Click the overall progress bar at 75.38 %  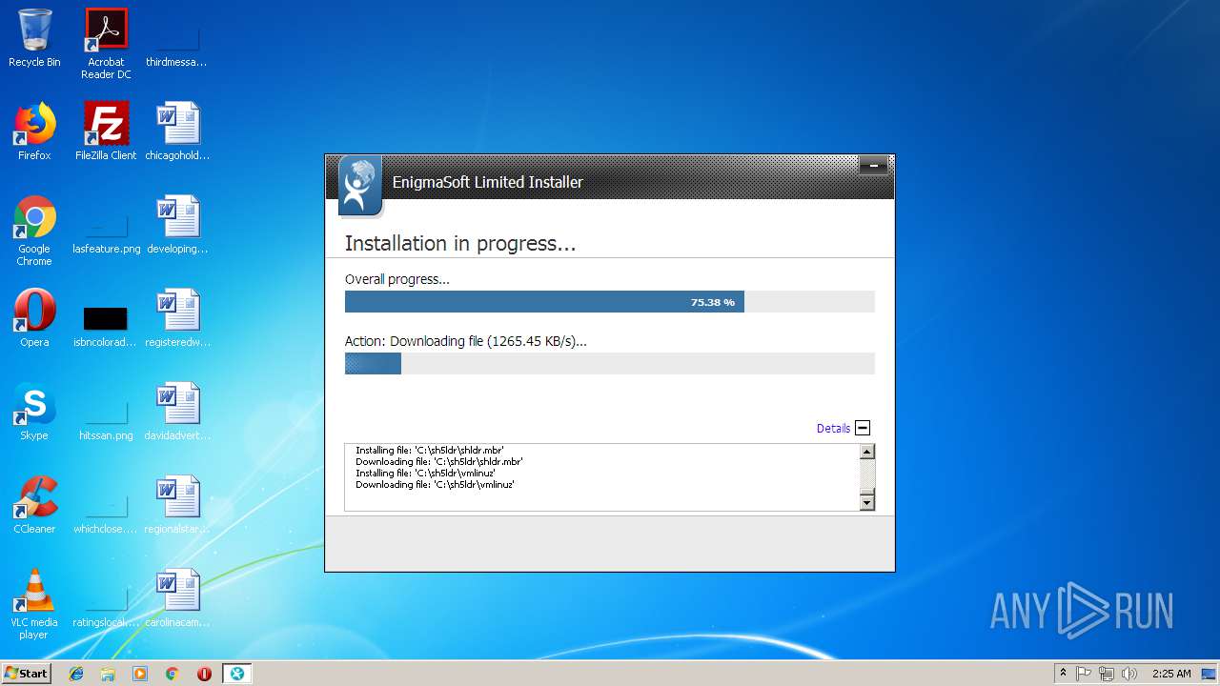click(610, 302)
